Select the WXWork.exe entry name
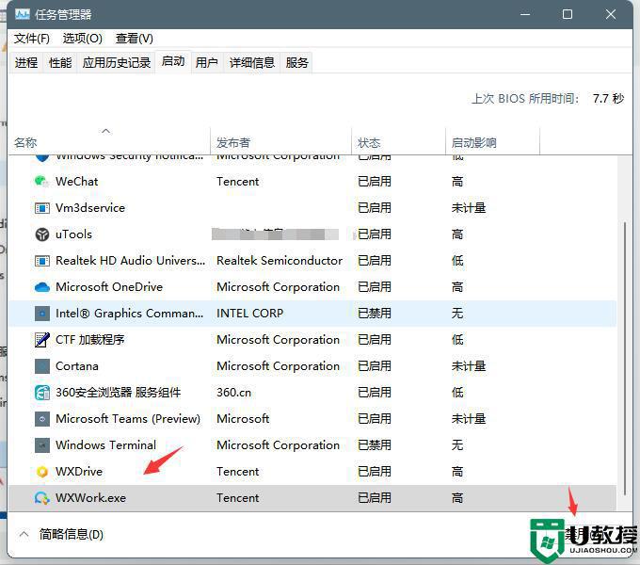This screenshot has height=565, width=640. pyautogui.click(x=90, y=497)
